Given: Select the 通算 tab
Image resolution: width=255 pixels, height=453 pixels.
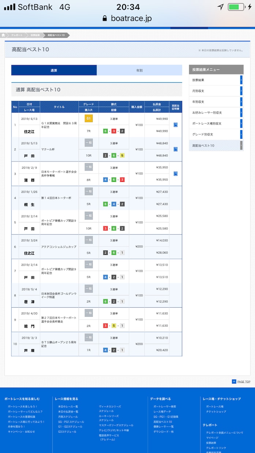Looking at the screenshot, I should pyautogui.click(x=54, y=70).
